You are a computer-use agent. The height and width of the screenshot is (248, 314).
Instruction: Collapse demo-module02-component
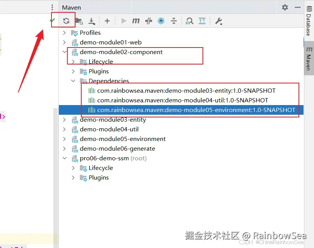point(65,52)
